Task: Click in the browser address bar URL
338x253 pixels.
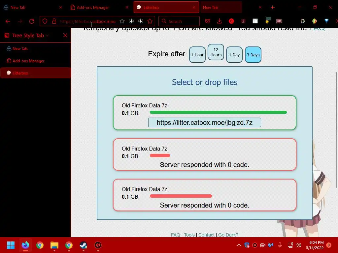Action: [x=88, y=21]
